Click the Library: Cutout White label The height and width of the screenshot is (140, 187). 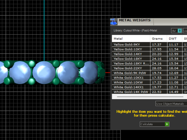[135, 30]
